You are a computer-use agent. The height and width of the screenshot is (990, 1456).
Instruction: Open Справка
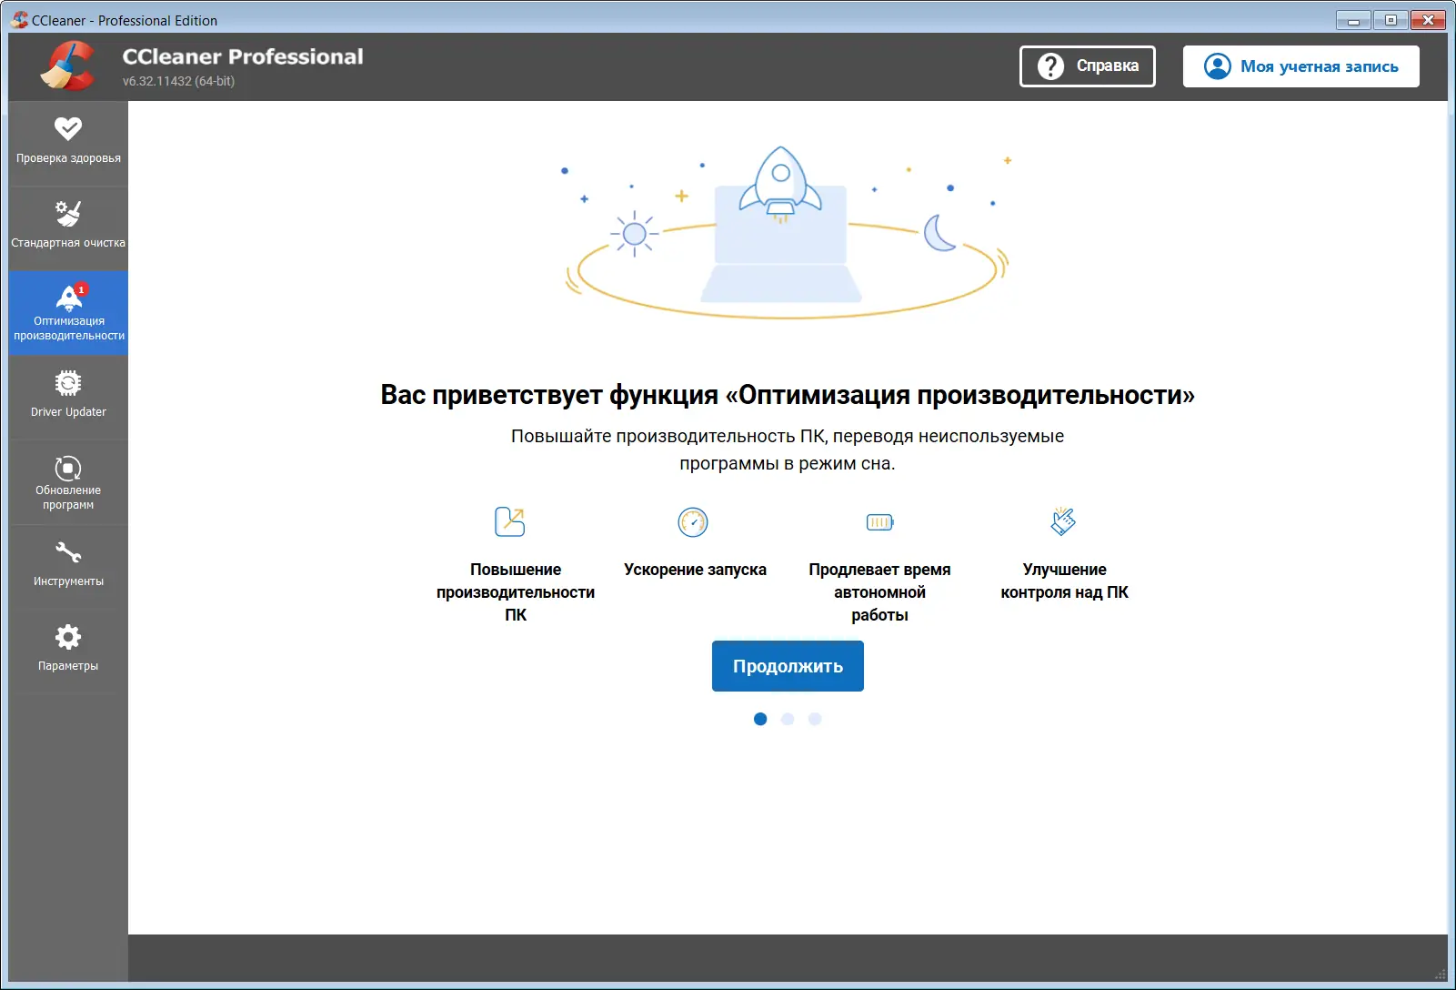point(1087,66)
